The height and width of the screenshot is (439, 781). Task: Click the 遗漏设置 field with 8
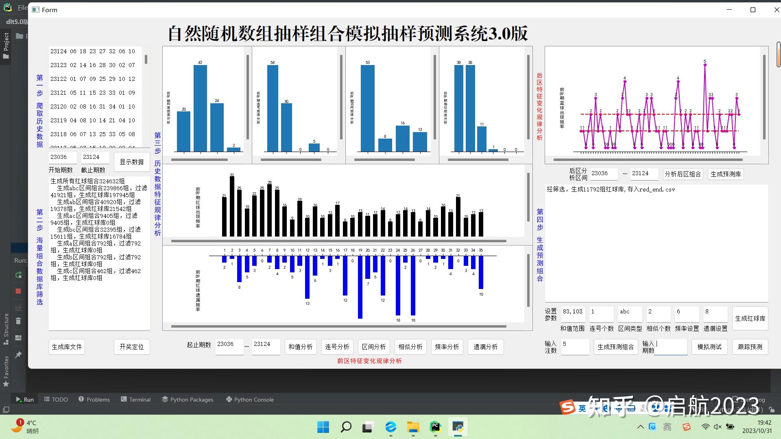[716, 314]
